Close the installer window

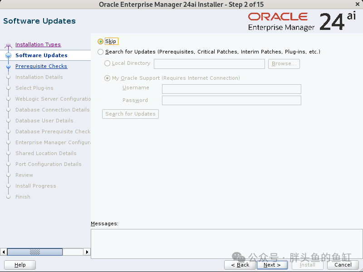358,4
